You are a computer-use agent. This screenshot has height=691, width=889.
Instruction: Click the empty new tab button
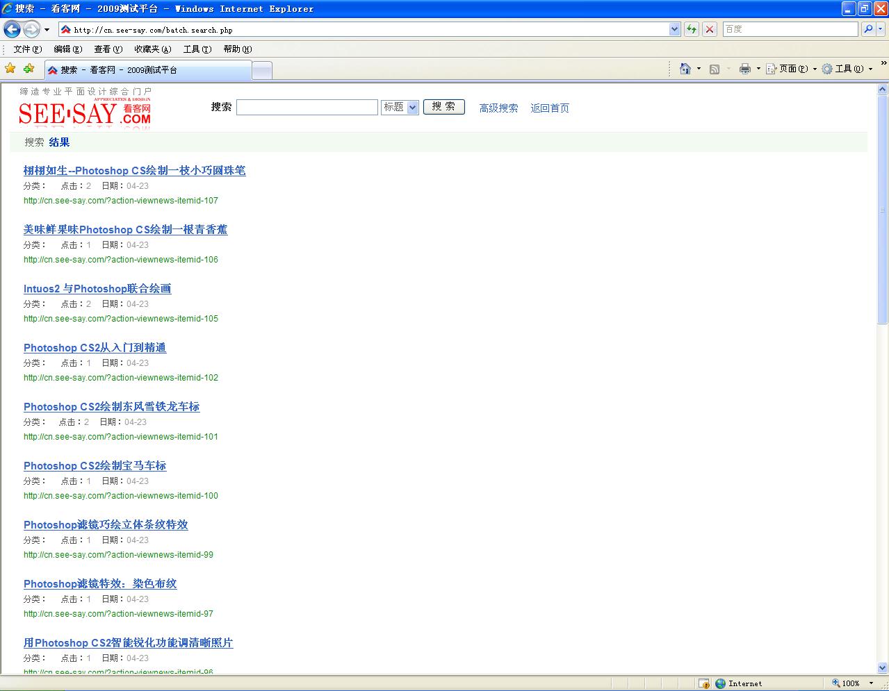[x=261, y=71]
